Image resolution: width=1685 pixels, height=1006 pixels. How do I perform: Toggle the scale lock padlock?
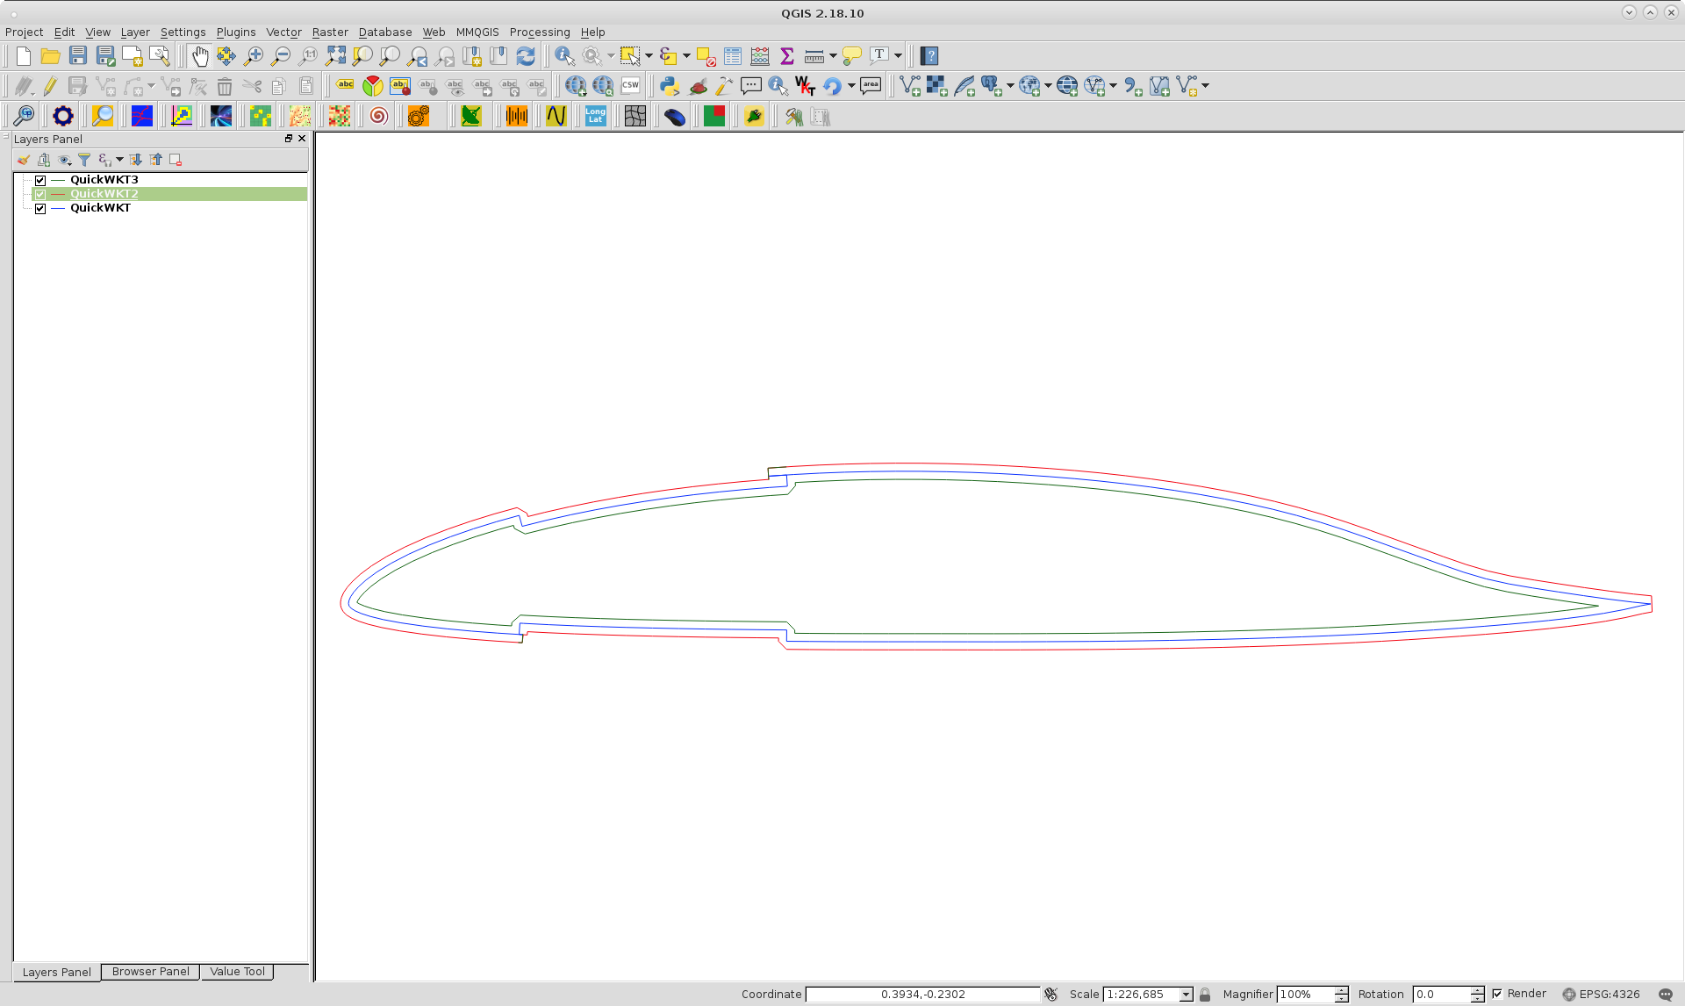[1205, 995]
